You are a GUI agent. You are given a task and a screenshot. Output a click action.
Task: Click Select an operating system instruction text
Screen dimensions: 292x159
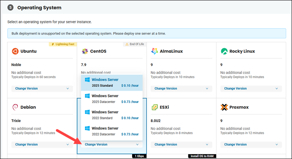tap(50, 22)
